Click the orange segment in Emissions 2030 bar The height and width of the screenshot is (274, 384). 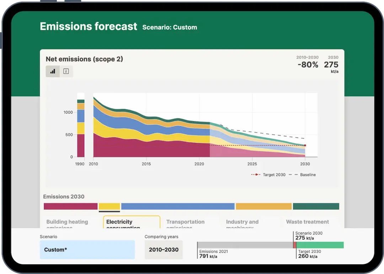(x=263, y=206)
